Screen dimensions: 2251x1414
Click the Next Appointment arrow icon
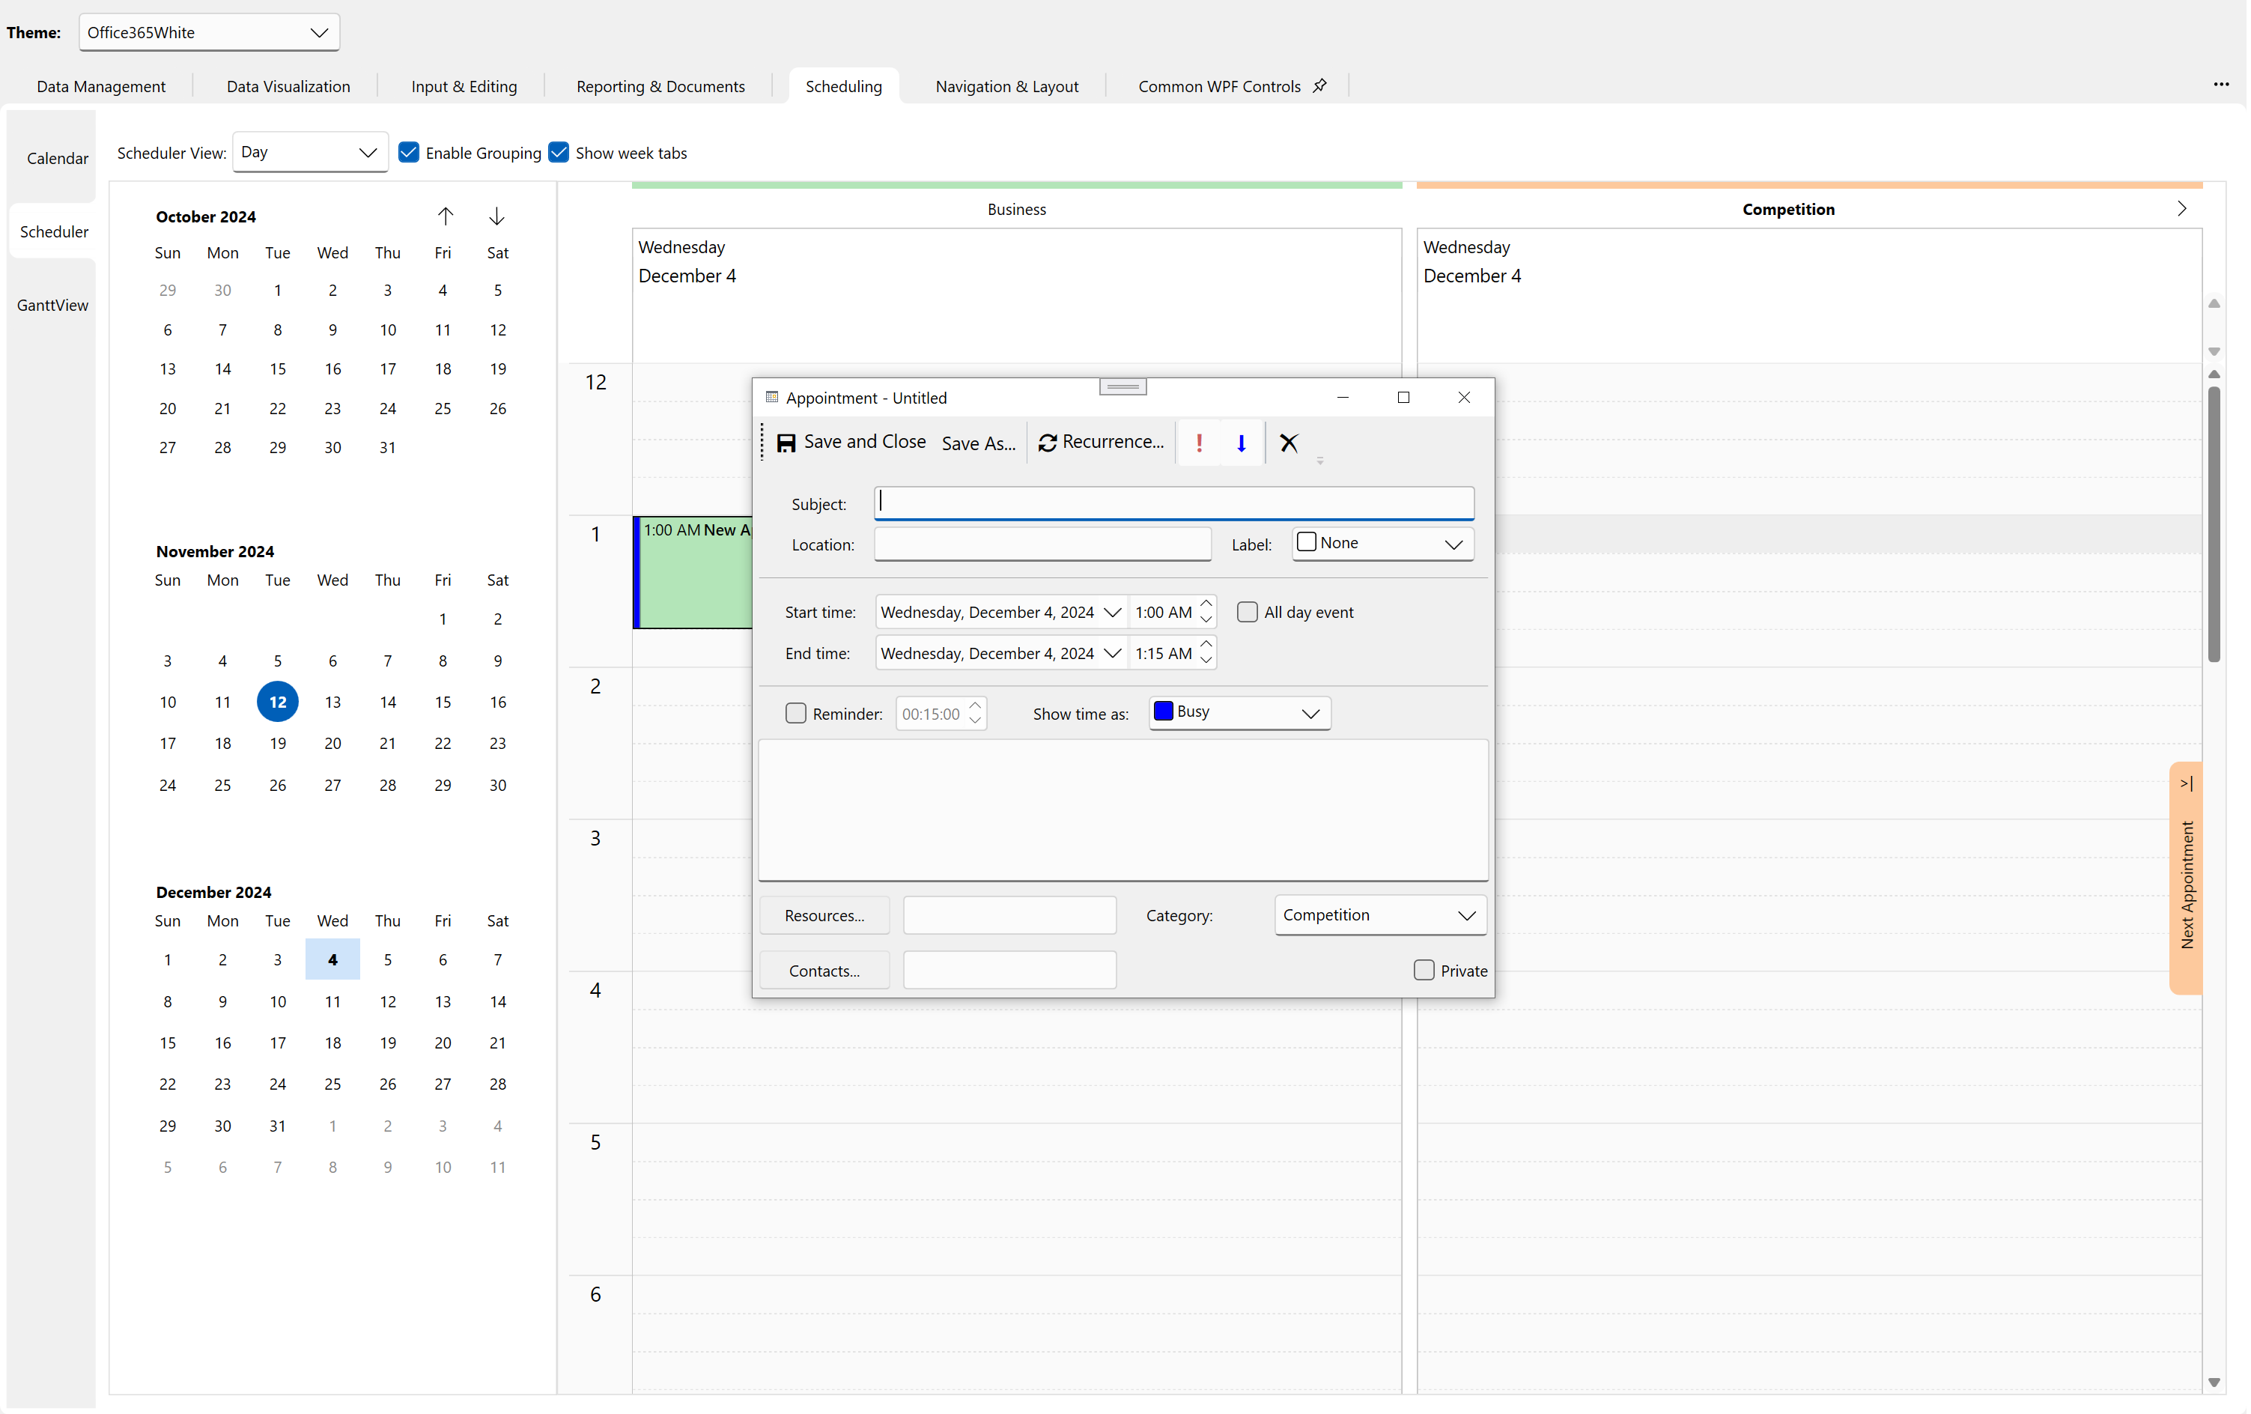[2186, 783]
